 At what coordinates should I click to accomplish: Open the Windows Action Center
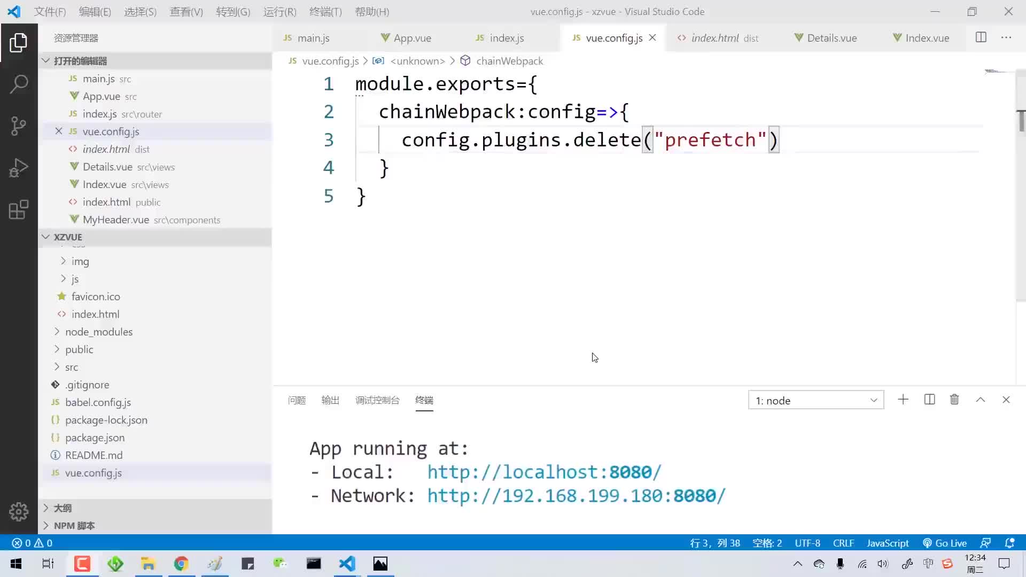(x=1004, y=564)
